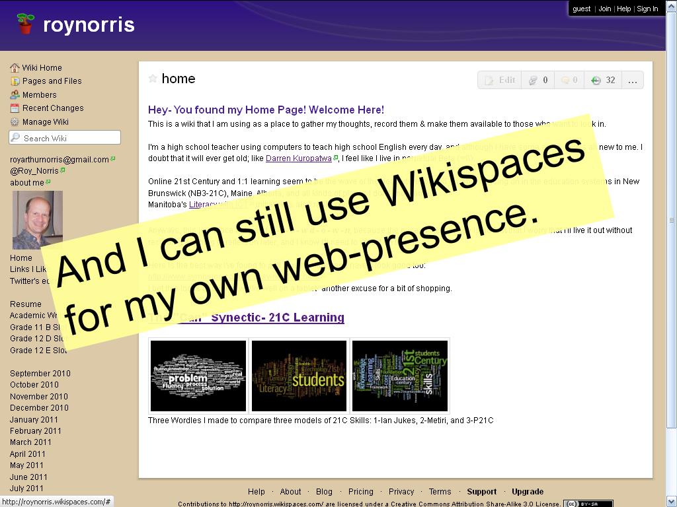The height and width of the screenshot is (507, 677).
Task: Open the January 2011 archive link
Action: (34, 419)
